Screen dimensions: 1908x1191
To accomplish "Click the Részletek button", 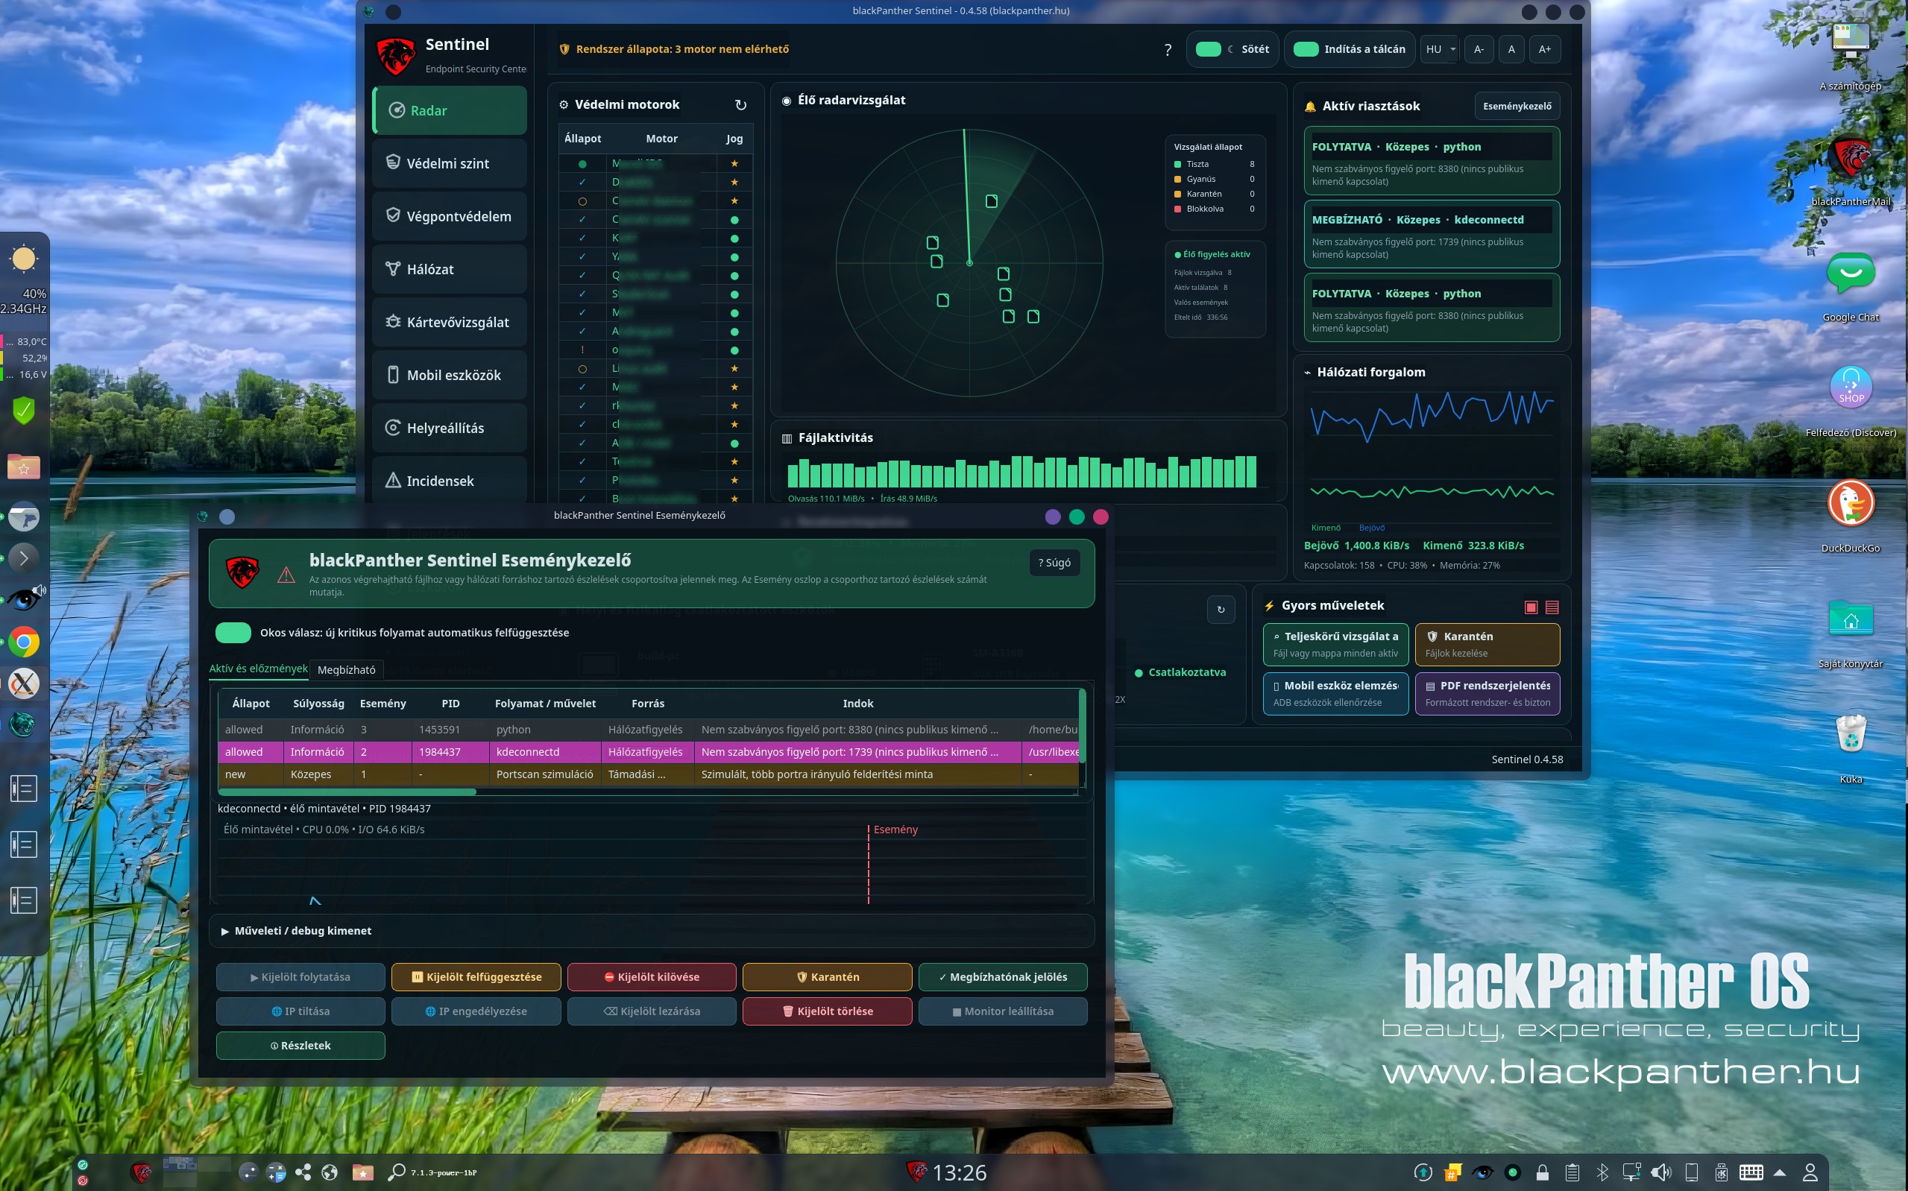I will (x=300, y=1045).
